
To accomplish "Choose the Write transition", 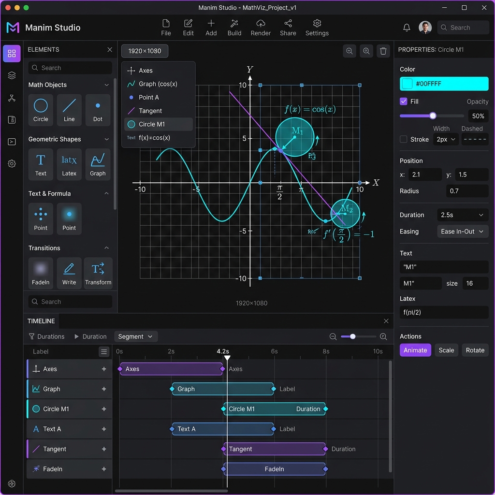I will coord(69,273).
